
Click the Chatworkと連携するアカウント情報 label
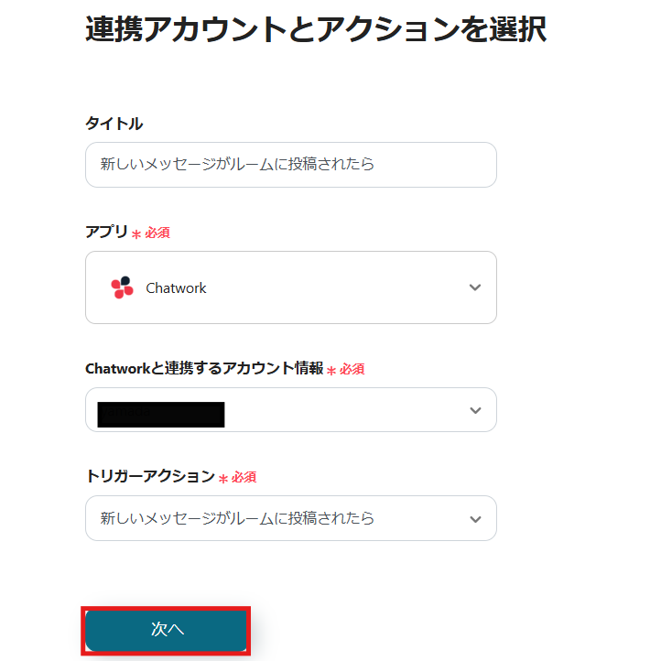pos(204,368)
